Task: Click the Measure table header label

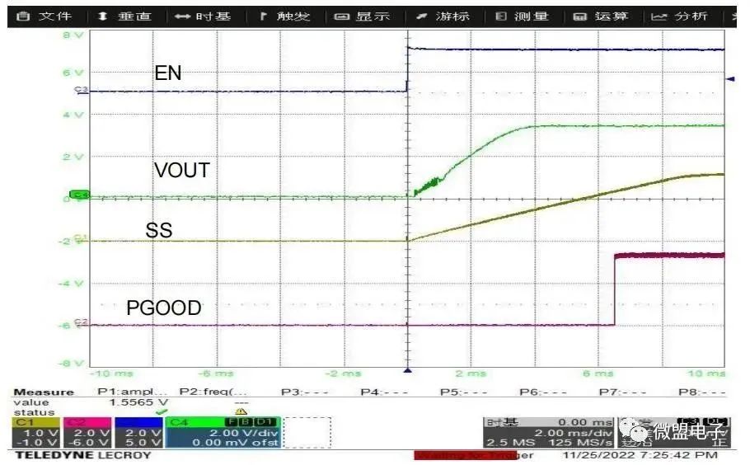Action: coord(44,392)
